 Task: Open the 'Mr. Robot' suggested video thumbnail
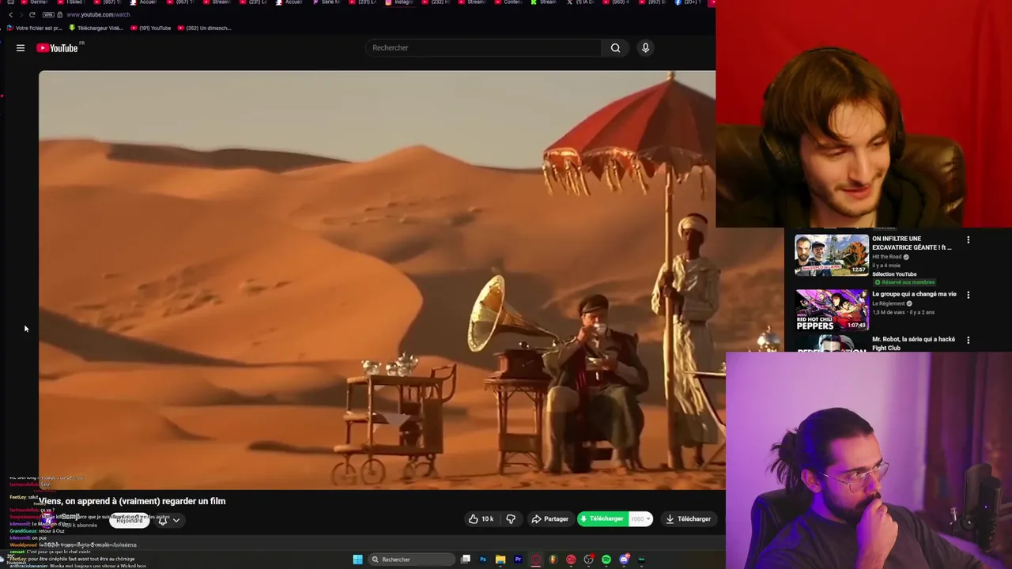(x=832, y=344)
